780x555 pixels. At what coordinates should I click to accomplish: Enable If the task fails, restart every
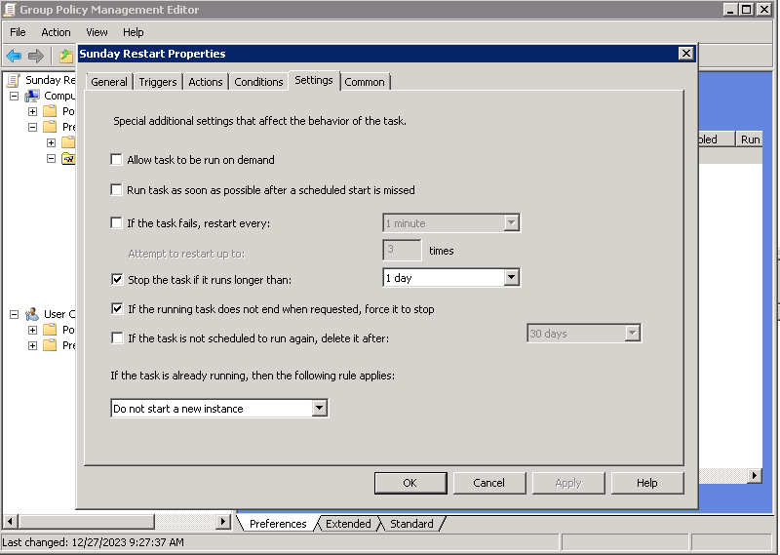coord(116,222)
